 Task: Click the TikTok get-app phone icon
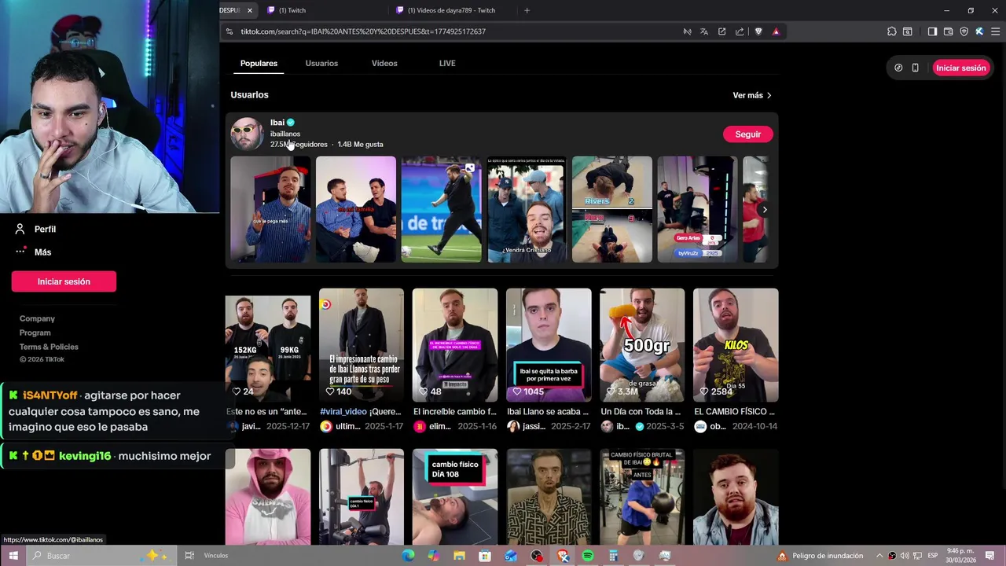tap(915, 68)
